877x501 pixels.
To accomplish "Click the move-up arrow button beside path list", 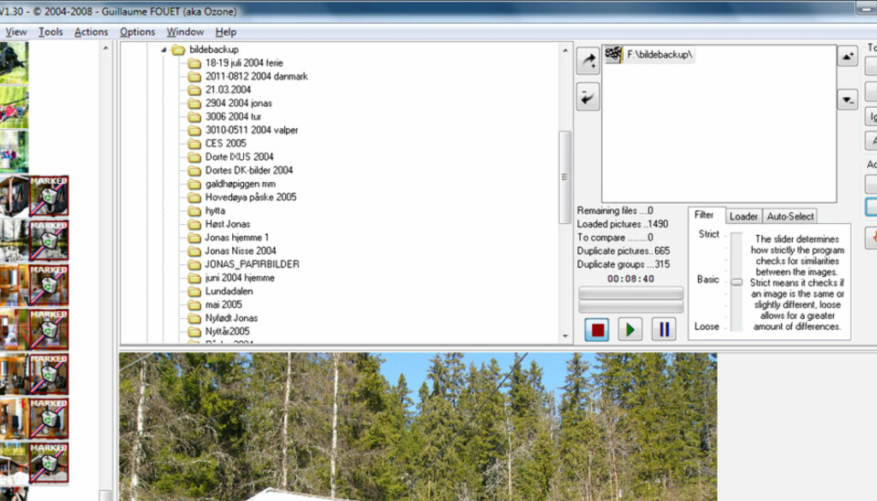I will [x=848, y=56].
